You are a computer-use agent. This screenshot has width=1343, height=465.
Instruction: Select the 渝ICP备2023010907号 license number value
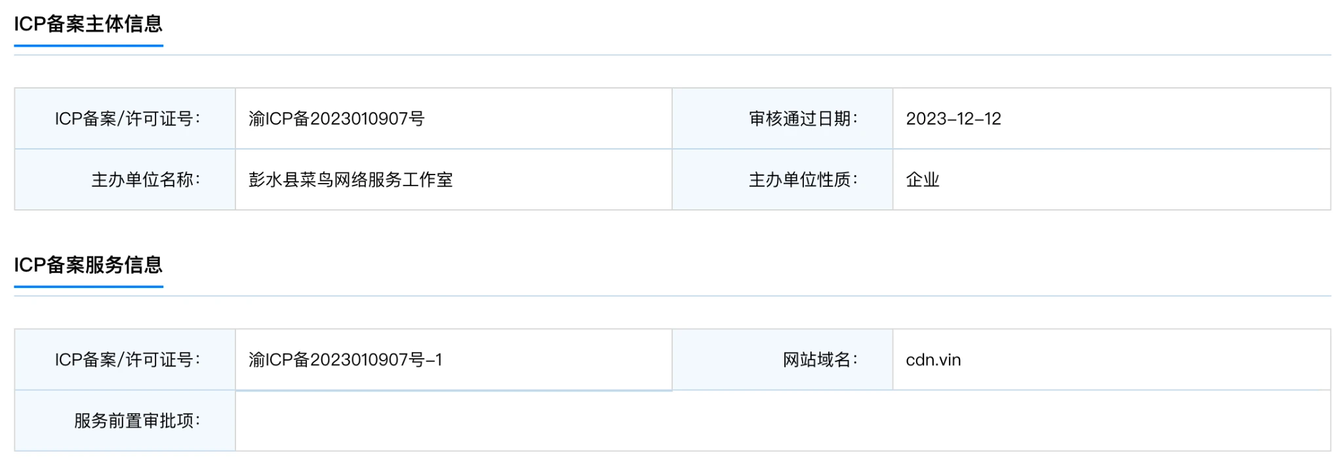(336, 119)
